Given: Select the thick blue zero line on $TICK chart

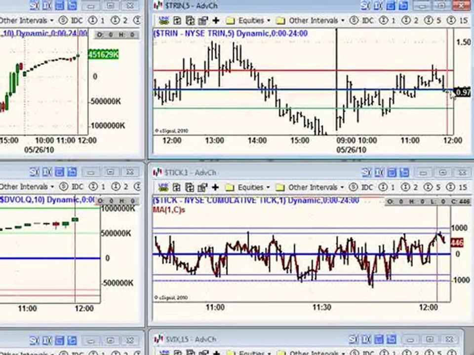Looking at the screenshot, I should pyautogui.click(x=301, y=254).
